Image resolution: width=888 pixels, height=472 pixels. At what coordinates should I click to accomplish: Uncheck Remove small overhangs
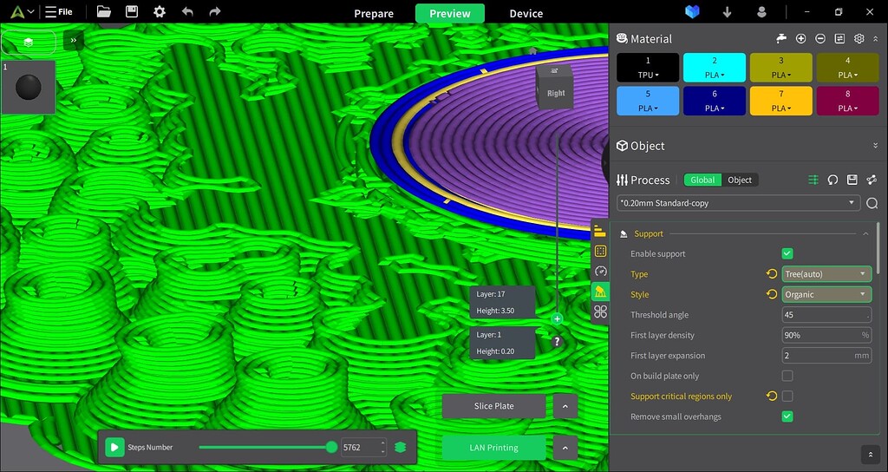pyautogui.click(x=787, y=416)
